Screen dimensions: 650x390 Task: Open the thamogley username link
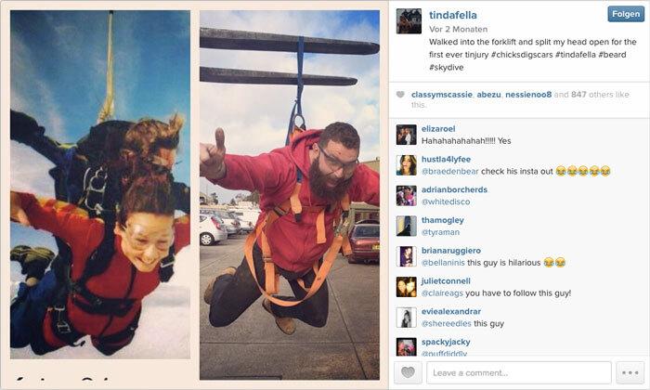click(x=442, y=220)
